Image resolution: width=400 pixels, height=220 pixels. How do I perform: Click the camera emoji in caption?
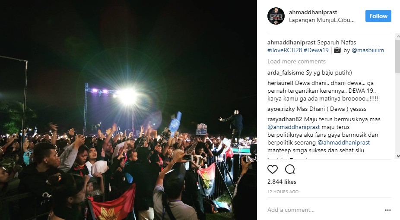(x=337, y=50)
